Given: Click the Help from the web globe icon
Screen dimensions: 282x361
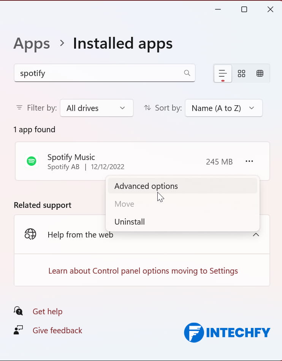Looking at the screenshot, I should click(x=30, y=234).
